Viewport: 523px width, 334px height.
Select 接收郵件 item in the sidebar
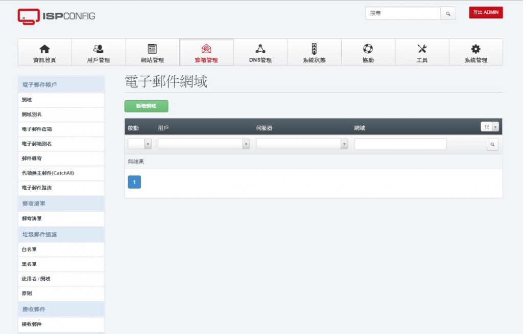(61, 324)
